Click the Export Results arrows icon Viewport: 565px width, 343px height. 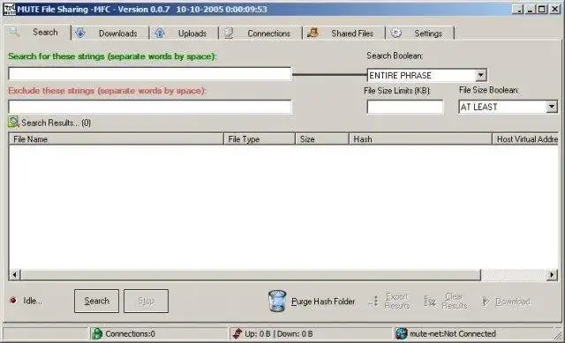374,301
